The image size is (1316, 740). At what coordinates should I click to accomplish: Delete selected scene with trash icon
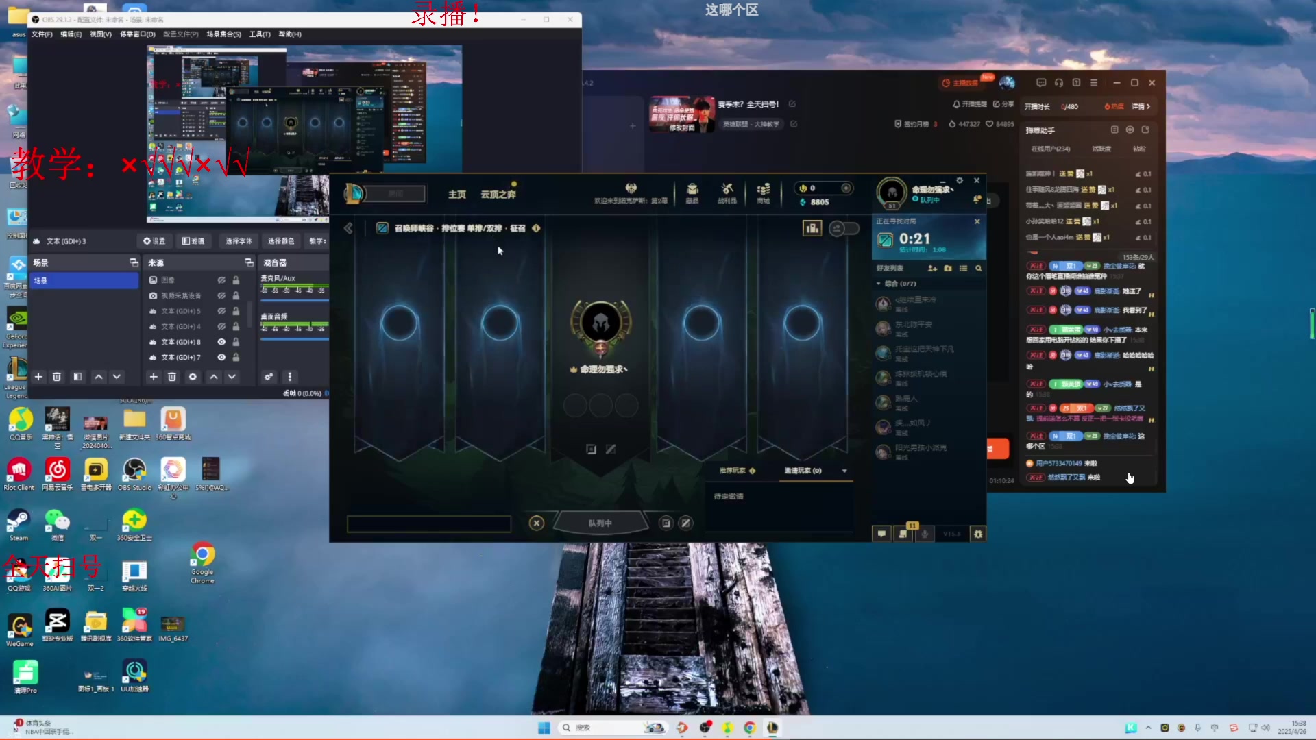coord(57,377)
